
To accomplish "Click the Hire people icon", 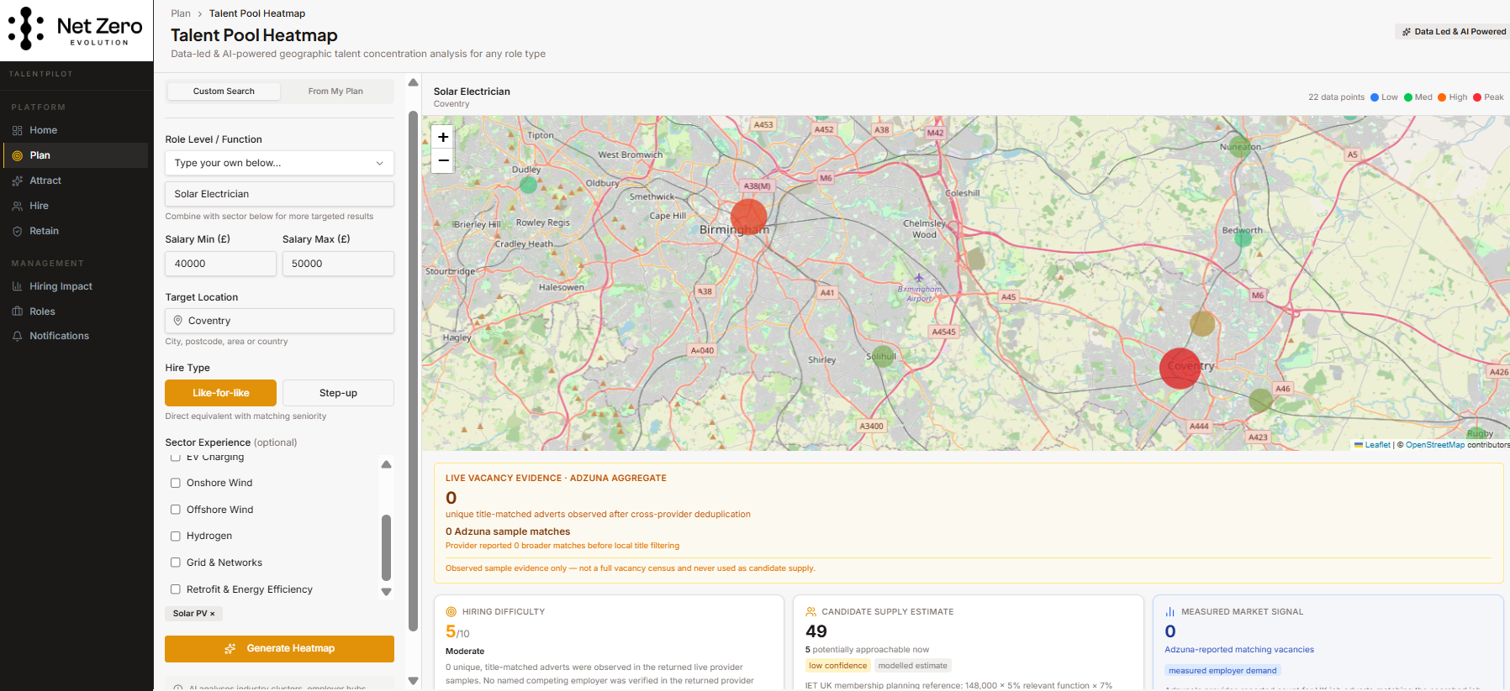I will 17,206.
